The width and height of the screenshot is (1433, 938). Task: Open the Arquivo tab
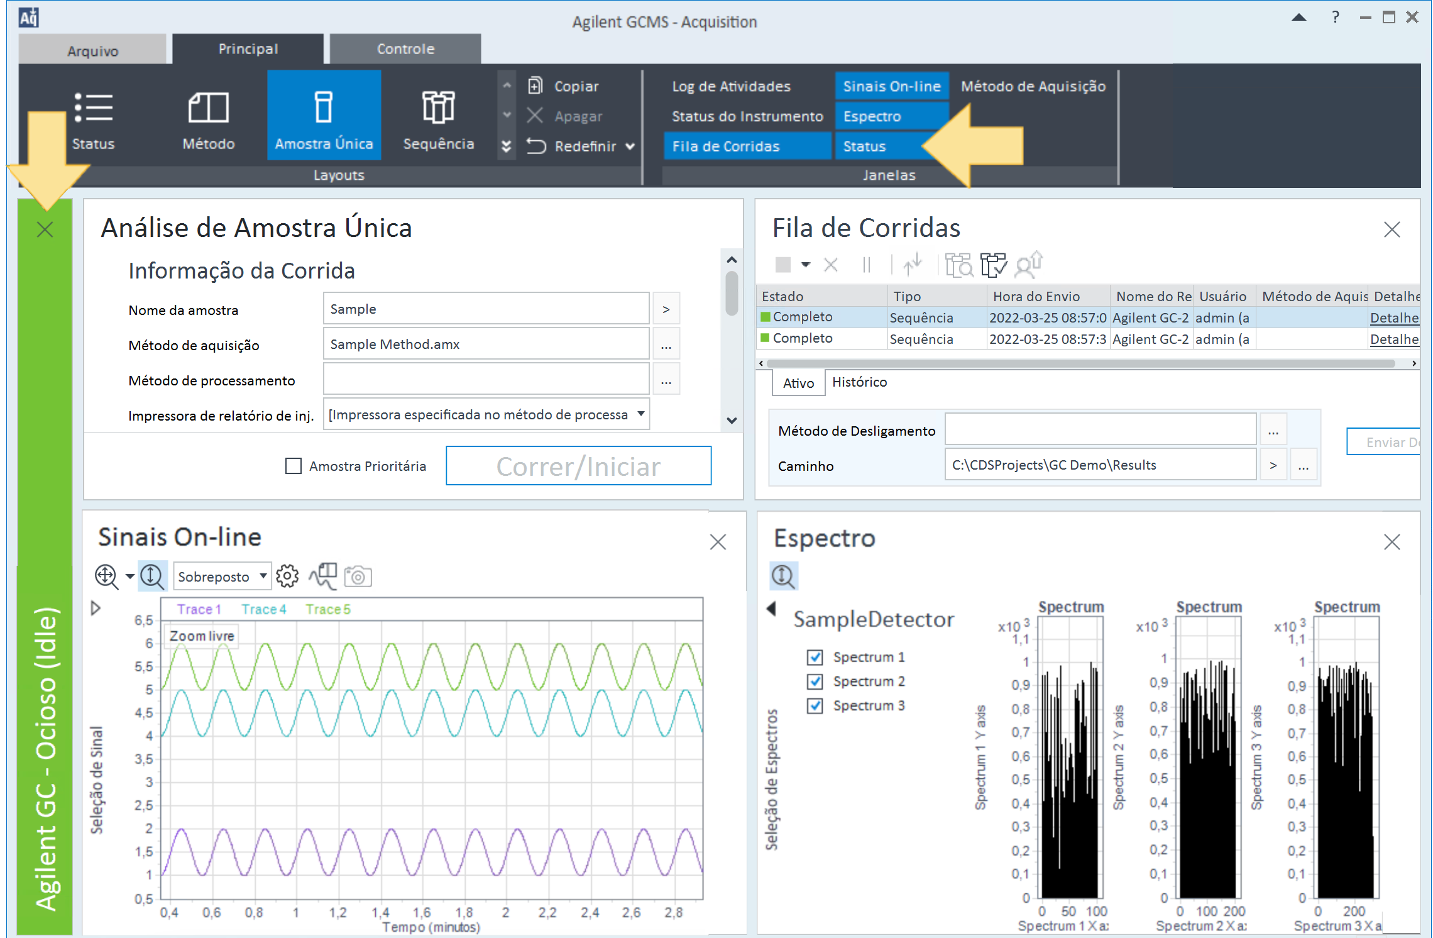coord(92,50)
